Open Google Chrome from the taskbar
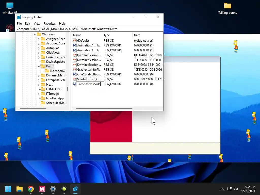 tap(31, 189)
